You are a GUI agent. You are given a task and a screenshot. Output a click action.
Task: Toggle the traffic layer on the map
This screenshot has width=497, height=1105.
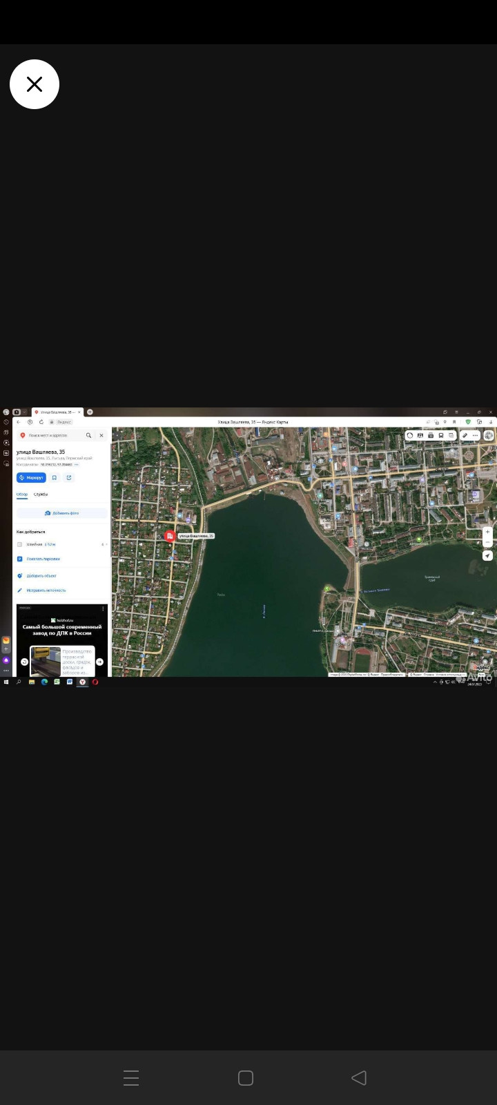[410, 436]
